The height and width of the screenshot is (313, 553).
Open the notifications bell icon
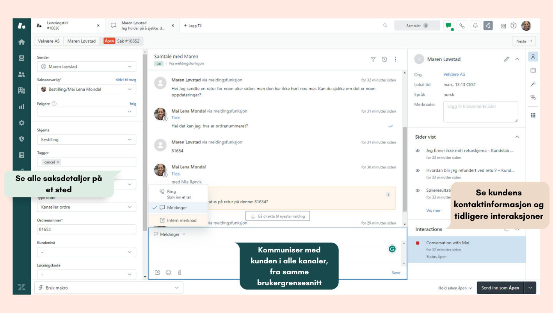(475, 26)
